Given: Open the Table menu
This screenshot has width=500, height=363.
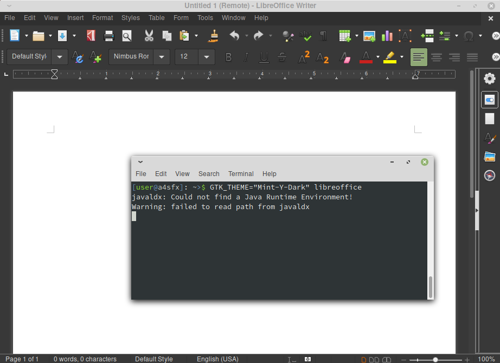Looking at the screenshot, I should click(157, 18).
